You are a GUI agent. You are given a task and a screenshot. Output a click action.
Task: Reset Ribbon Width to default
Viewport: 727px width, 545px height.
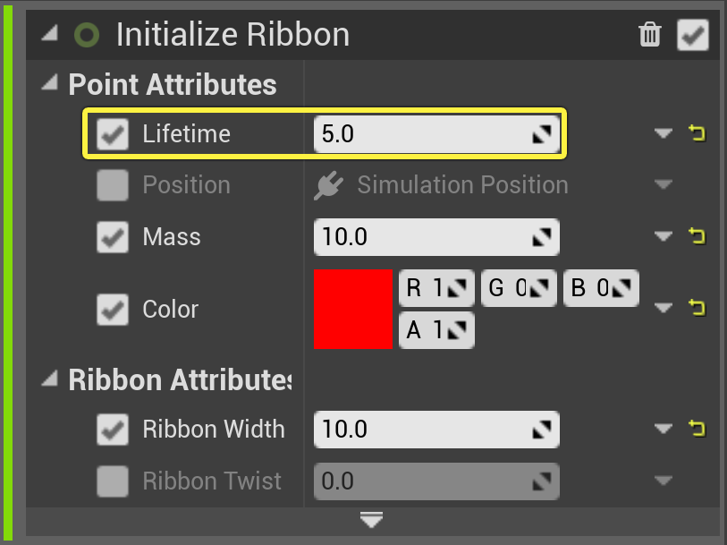(697, 428)
